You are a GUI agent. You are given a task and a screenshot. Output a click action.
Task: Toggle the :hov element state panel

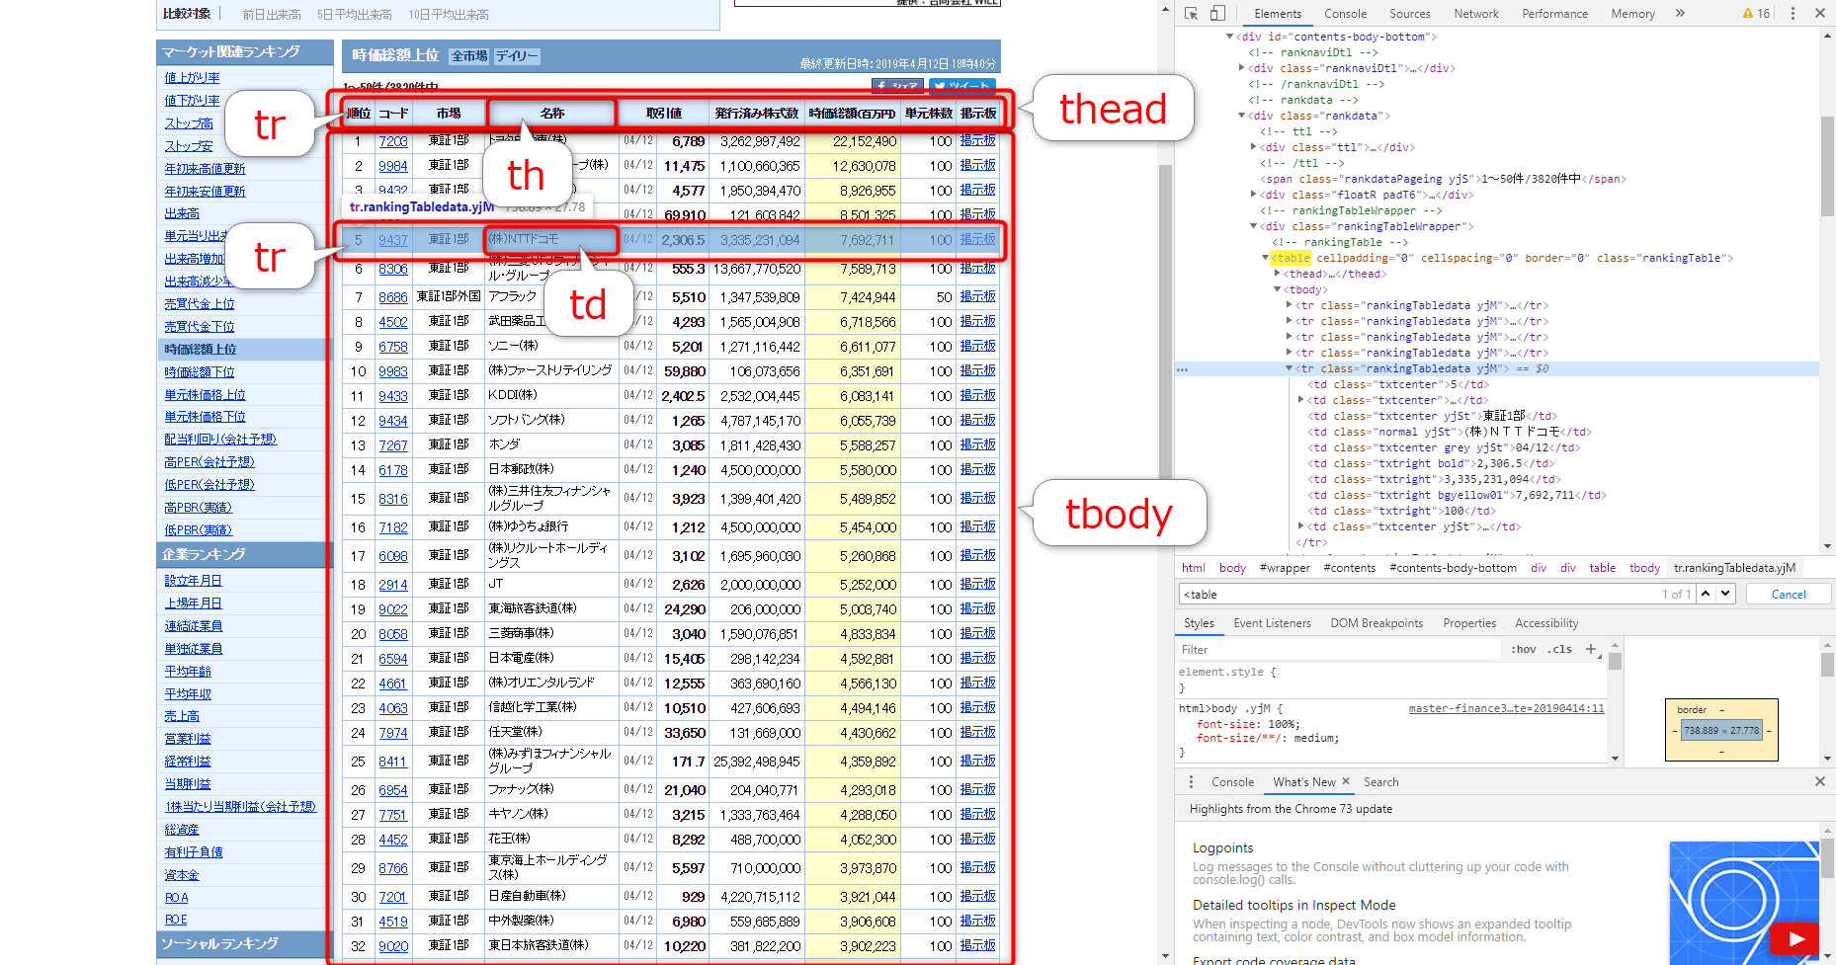1523,649
